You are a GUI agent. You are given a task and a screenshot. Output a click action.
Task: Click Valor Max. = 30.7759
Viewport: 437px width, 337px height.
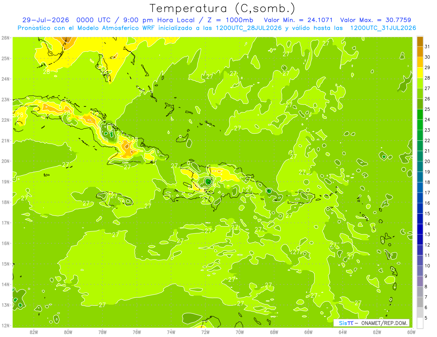(x=375, y=20)
